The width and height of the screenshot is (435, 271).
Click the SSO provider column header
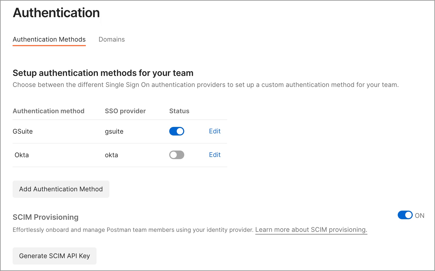coord(125,111)
